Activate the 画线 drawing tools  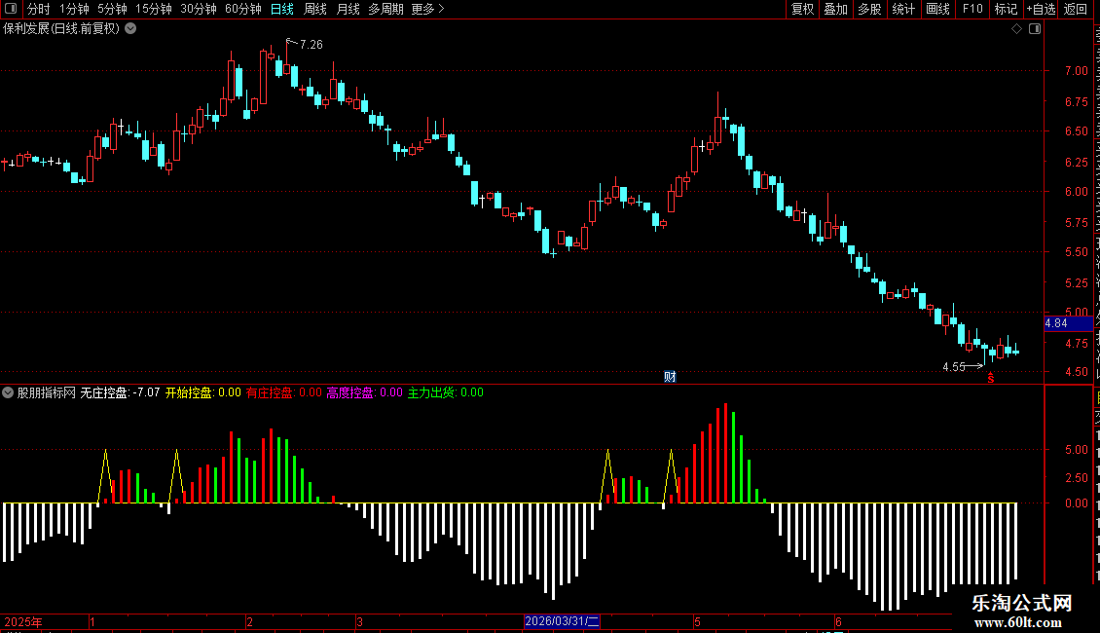click(x=937, y=9)
